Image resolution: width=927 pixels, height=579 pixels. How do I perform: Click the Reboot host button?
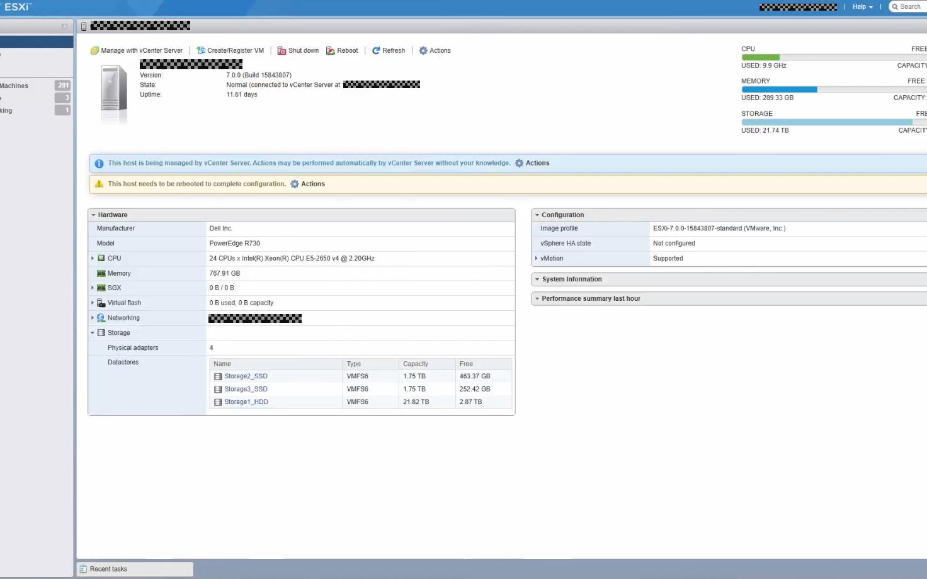click(x=342, y=50)
